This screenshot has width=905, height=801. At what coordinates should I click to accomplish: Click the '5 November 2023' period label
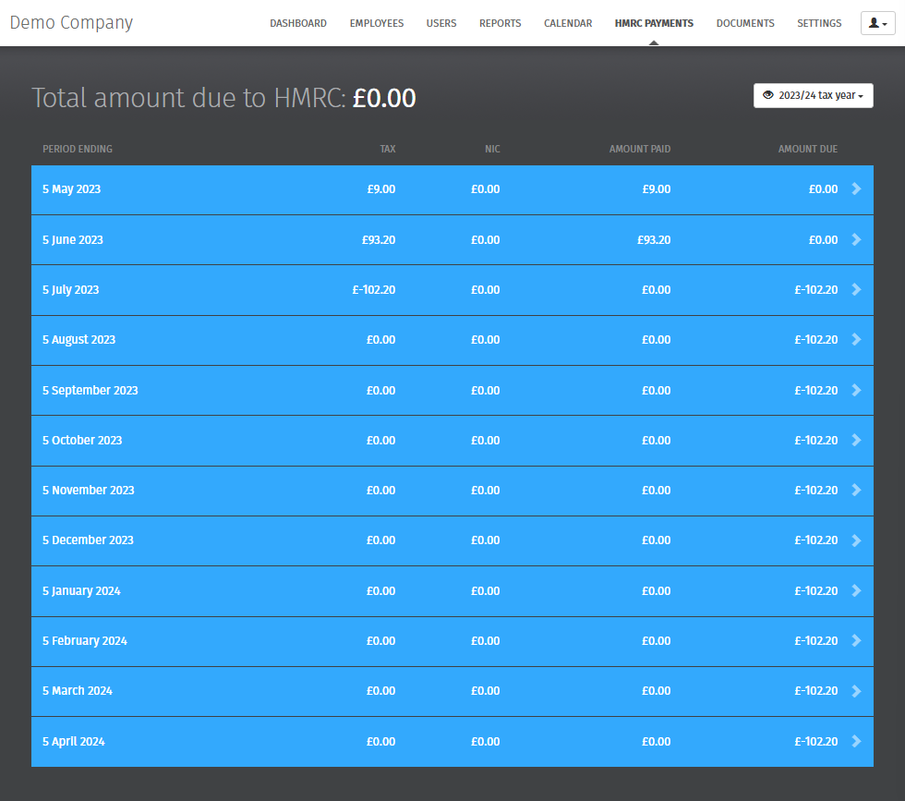coord(89,490)
